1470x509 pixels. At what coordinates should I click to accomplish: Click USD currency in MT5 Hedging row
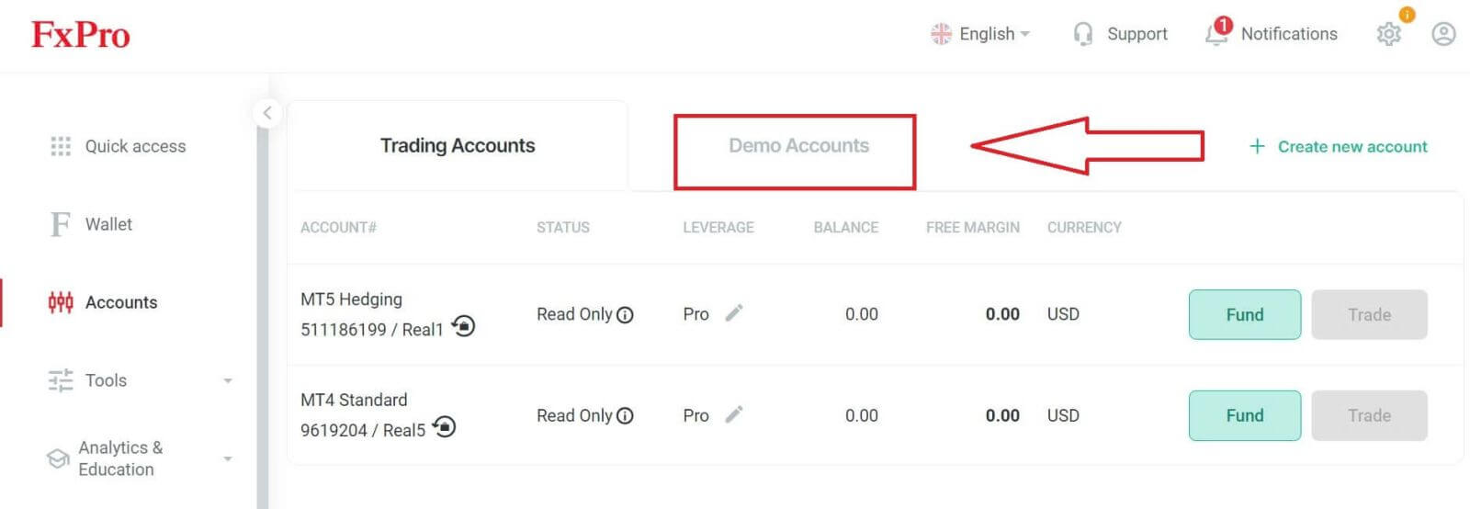pyautogui.click(x=1063, y=314)
